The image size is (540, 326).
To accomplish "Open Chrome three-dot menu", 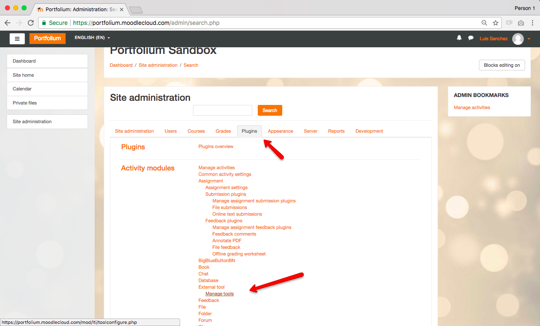I will coord(532,23).
